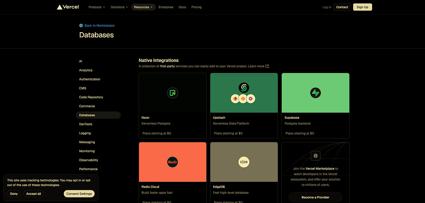425x203 pixels.
Task: Click 'Build faster apps fast' under Redis Cloud
Action: [x=157, y=193]
